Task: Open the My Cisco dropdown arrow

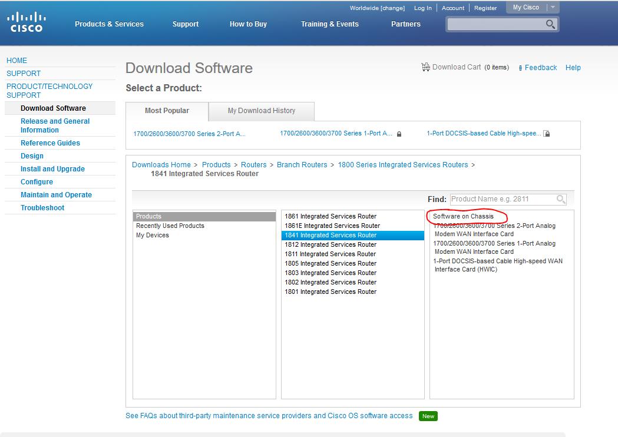Action: pyautogui.click(x=553, y=7)
